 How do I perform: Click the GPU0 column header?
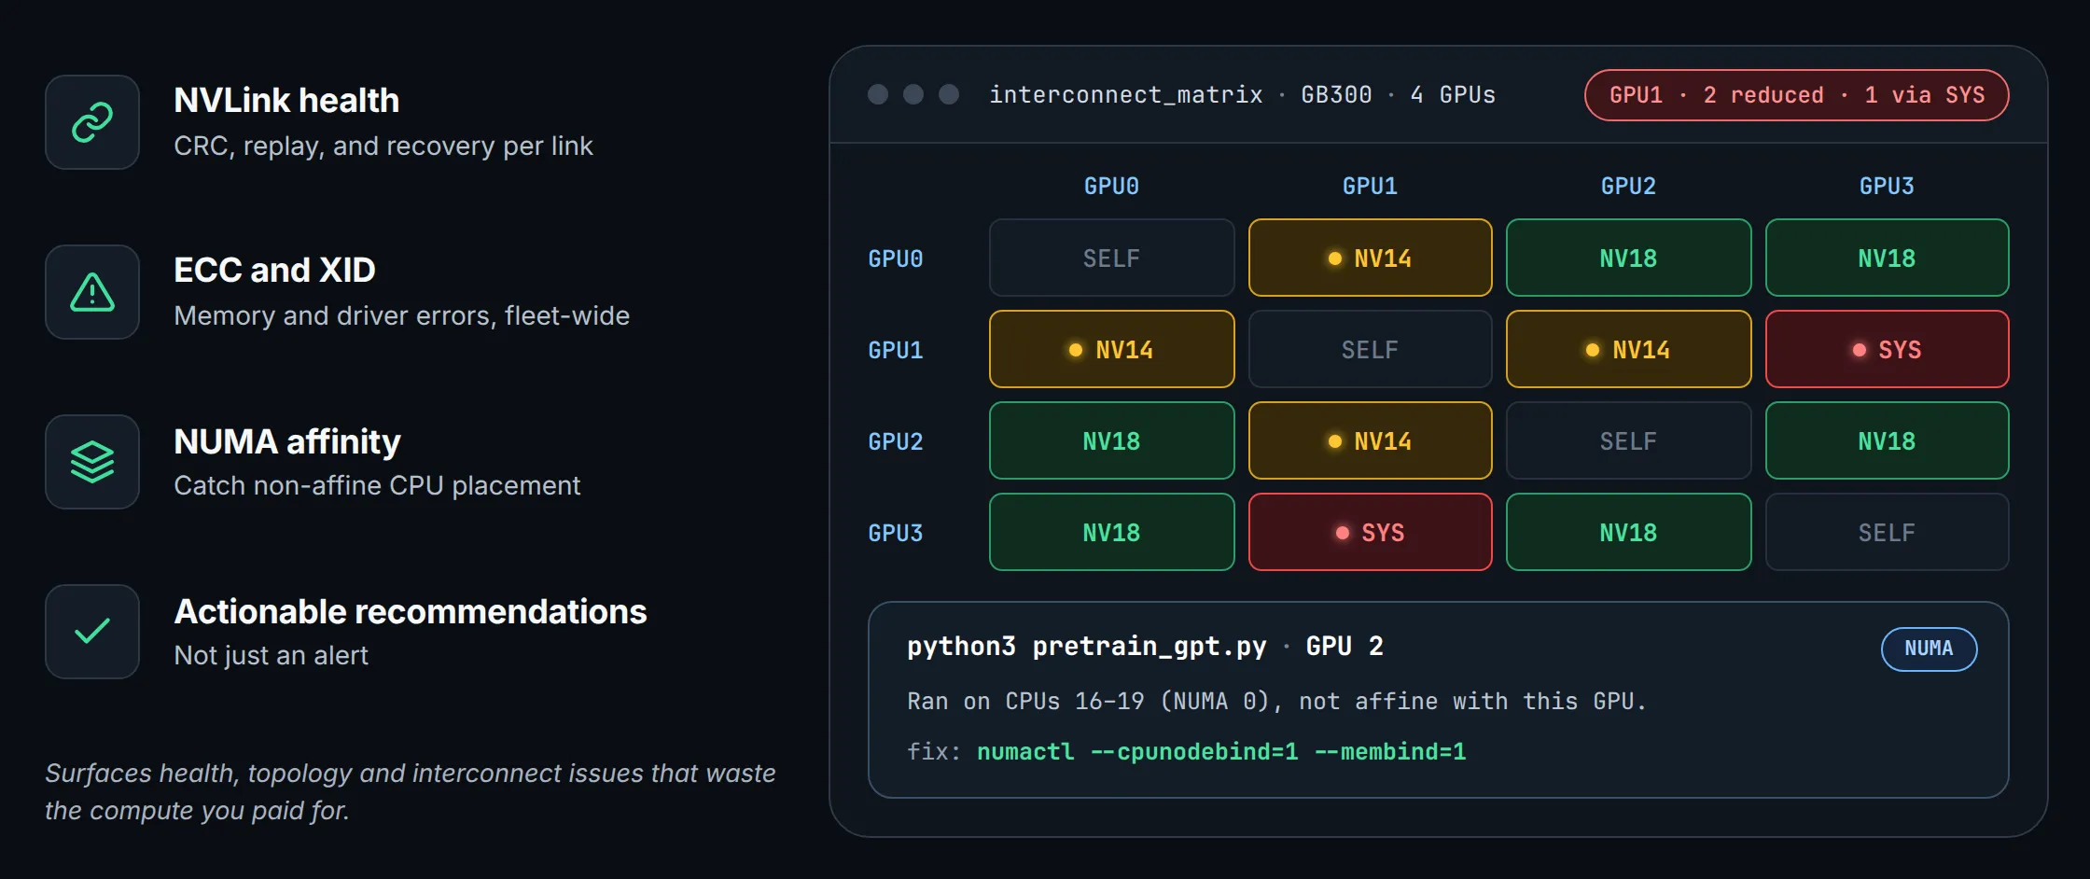click(x=1111, y=186)
